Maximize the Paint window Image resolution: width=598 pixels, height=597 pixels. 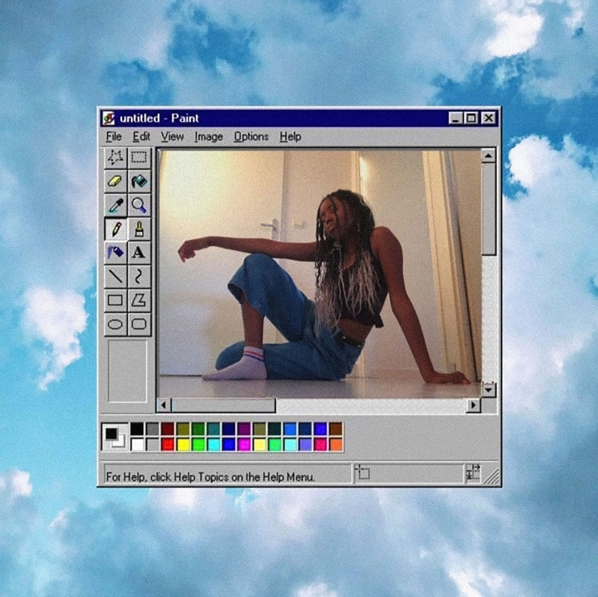coord(471,118)
